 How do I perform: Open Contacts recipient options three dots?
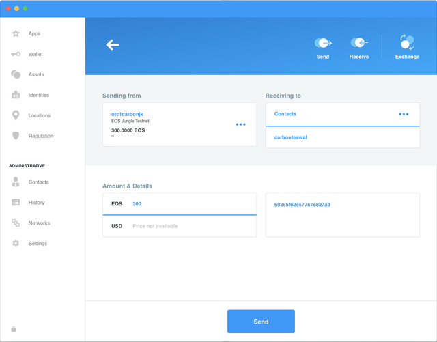click(x=404, y=114)
